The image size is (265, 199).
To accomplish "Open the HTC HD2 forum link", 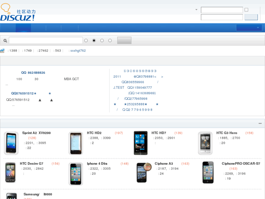I will [94, 133].
